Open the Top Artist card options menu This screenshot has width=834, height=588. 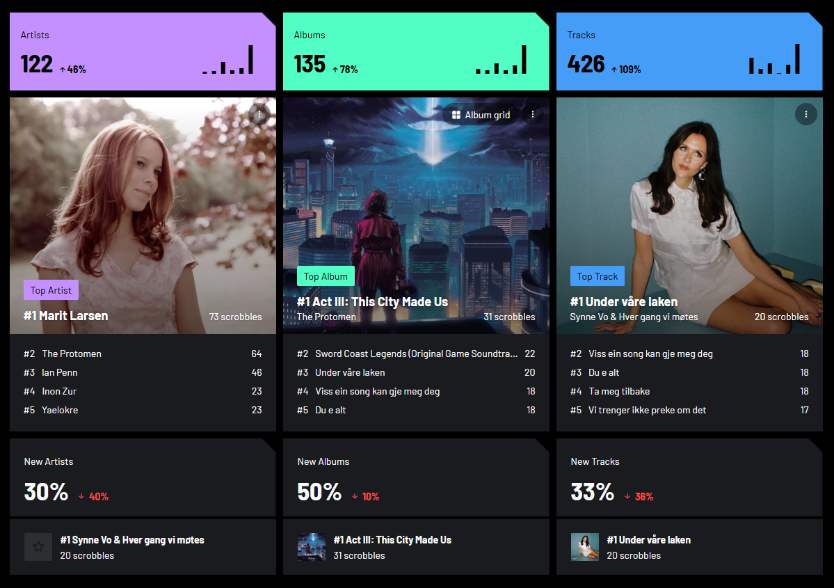[259, 114]
